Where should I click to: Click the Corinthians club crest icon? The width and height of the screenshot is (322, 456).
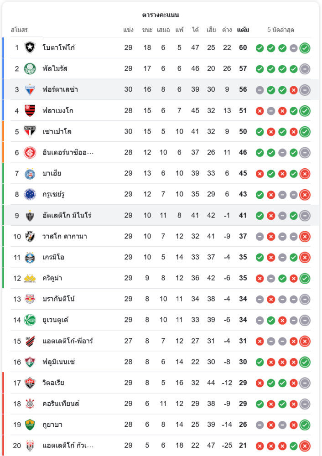pyautogui.click(x=30, y=404)
